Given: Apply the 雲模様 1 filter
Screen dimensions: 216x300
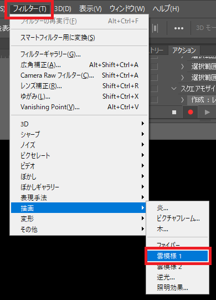Looking at the screenshot, I should click(178, 256).
